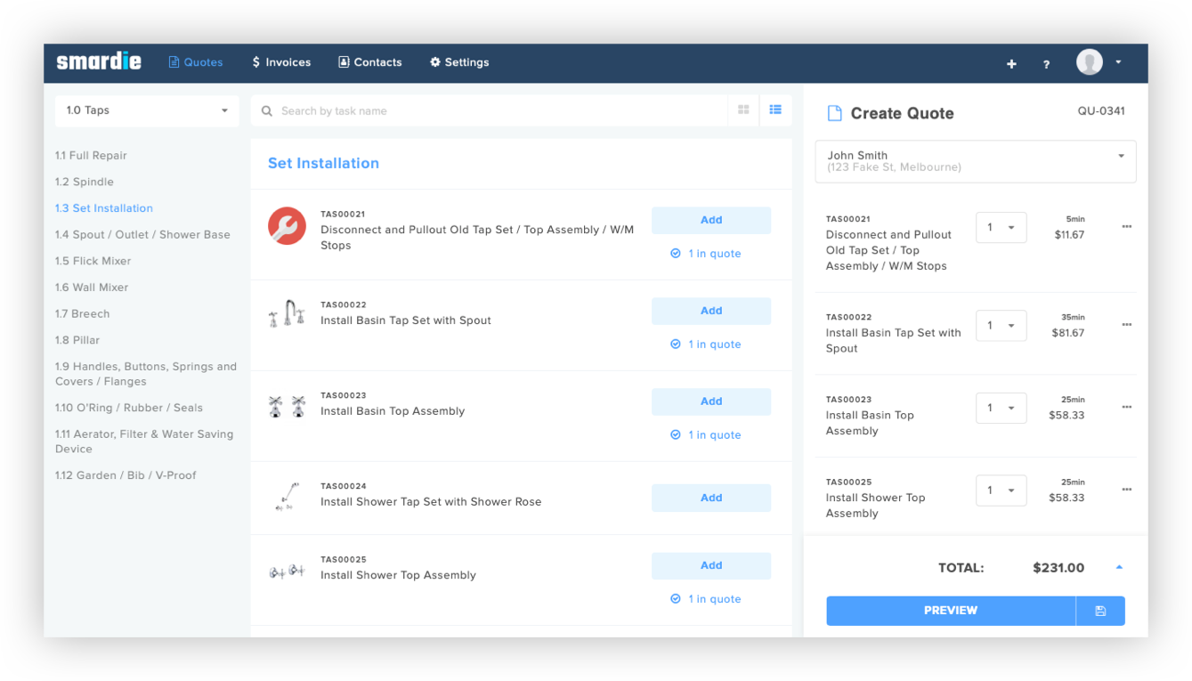Viewport: 1192px width, 681px height.
Task: Add Install Shower Tap Set with Shower Rose
Action: [710, 498]
